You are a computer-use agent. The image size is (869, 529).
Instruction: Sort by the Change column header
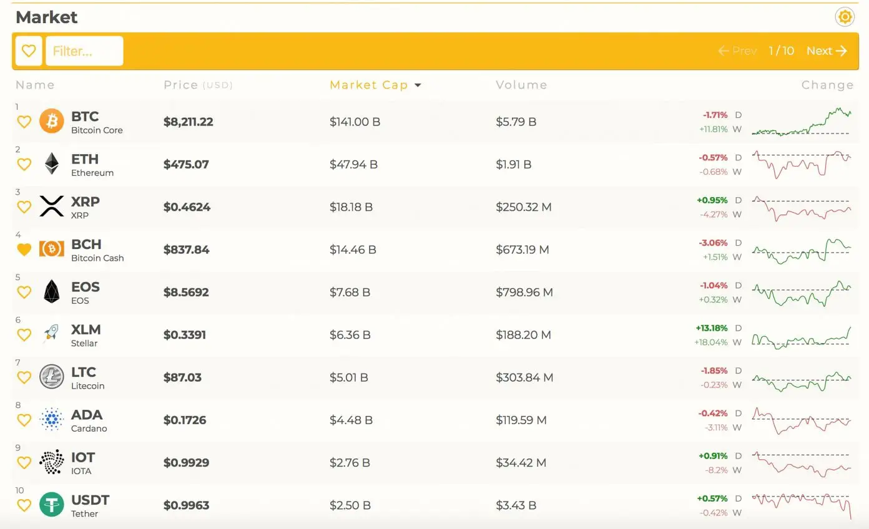(827, 85)
